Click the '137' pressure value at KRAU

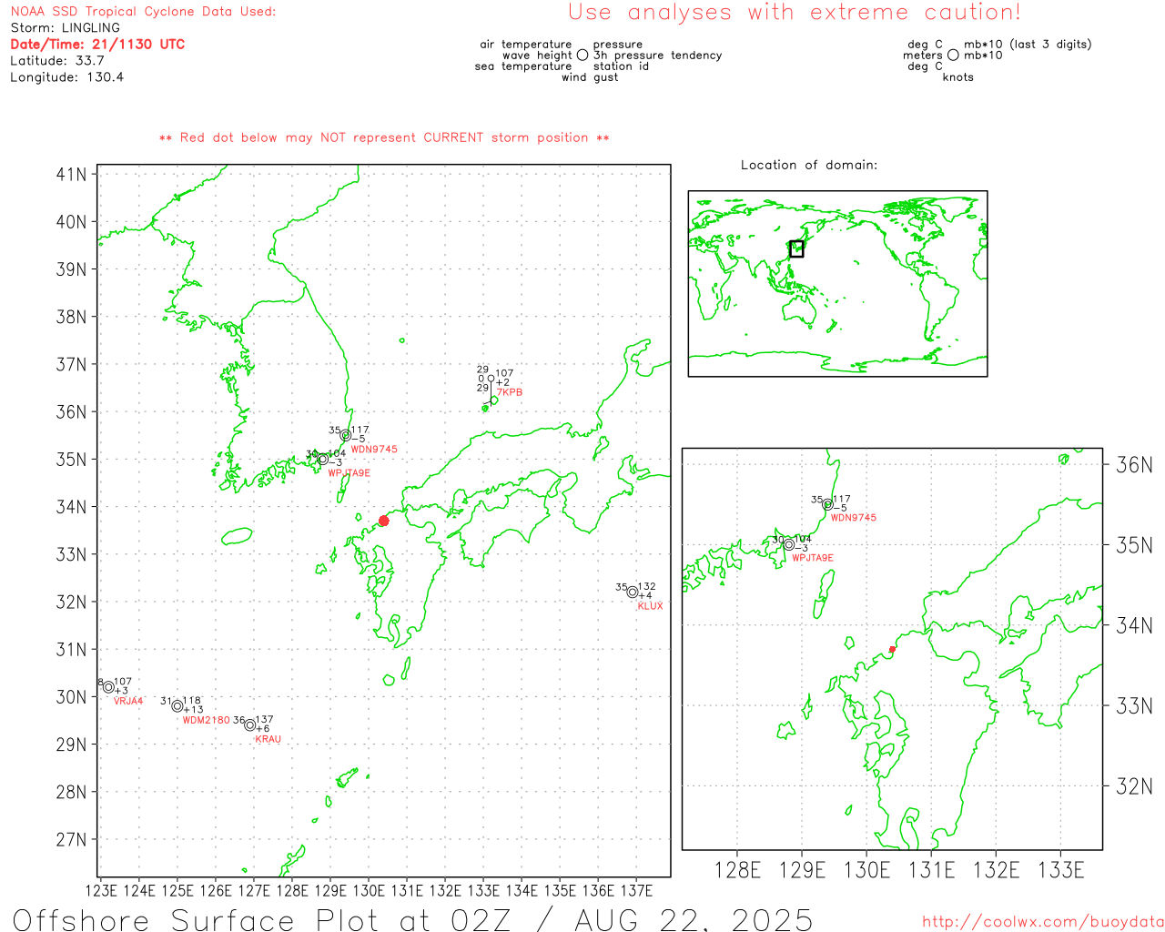click(264, 720)
